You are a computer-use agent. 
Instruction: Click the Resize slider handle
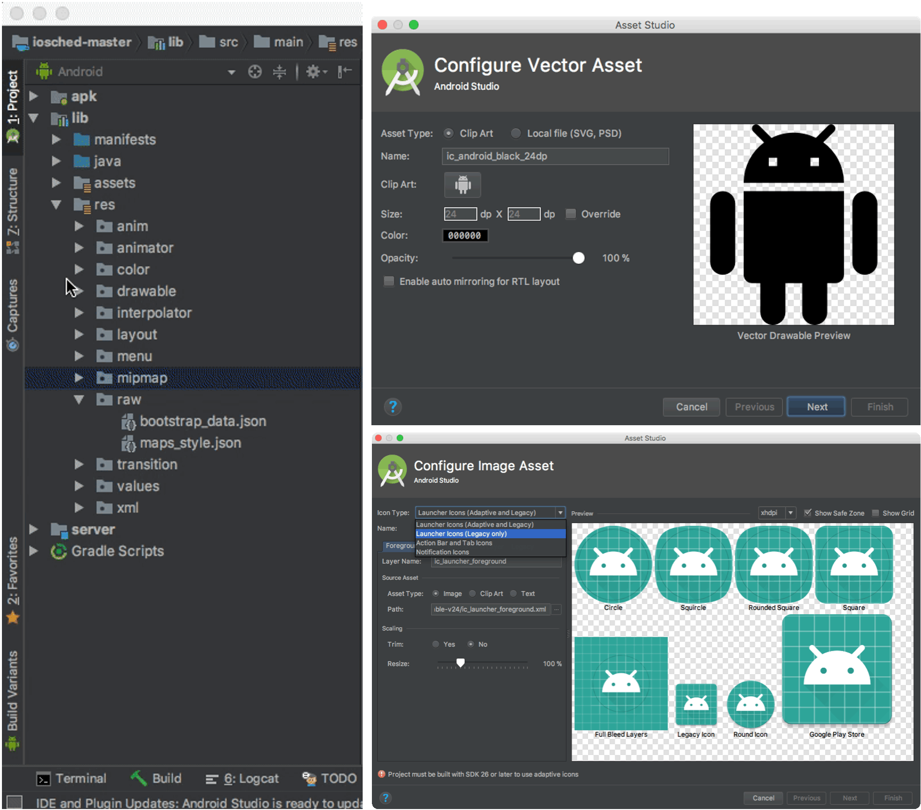coord(460,663)
